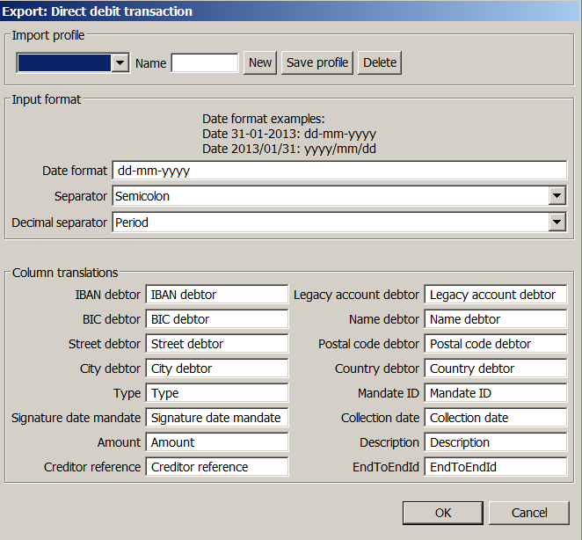Image resolution: width=582 pixels, height=540 pixels.
Task: Click the Name debtor translation field
Action: tap(496, 319)
